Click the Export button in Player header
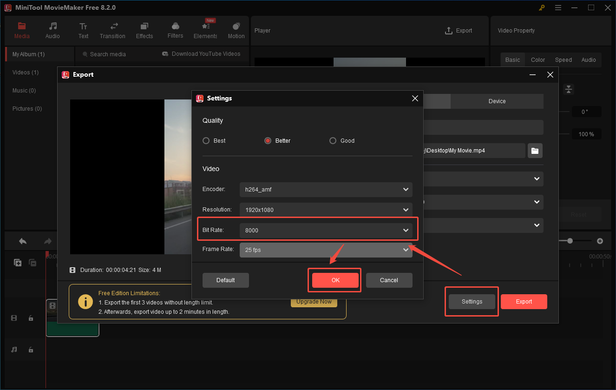The height and width of the screenshot is (390, 616). [459, 31]
